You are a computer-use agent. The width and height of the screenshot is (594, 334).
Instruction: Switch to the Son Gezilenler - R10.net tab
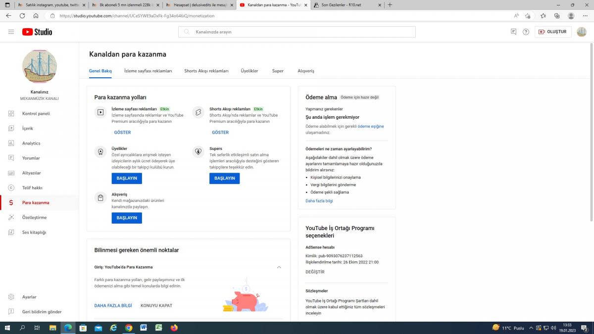pyautogui.click(x=348, y=5)
